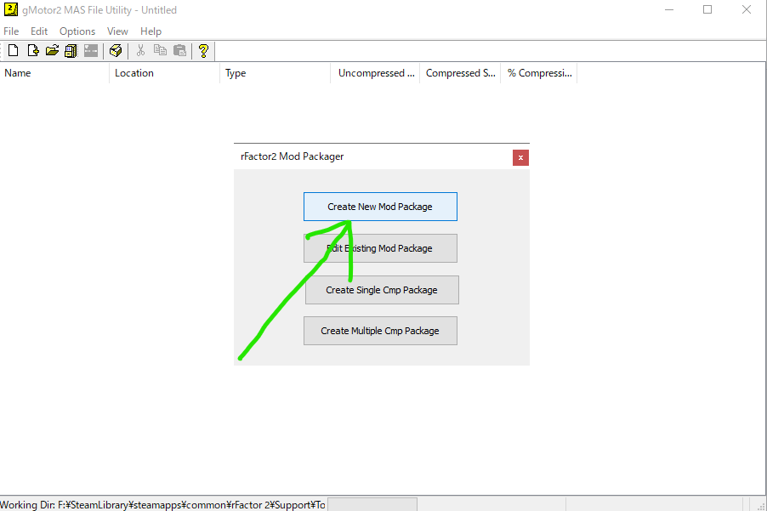The height and width of the screenshot is (511, 767).
Task: Sort list by Name column header
Action: tap(54, 73)
